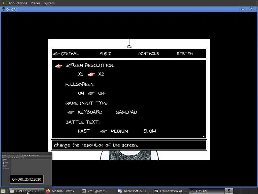Viewport: 258px width, 194px height.
Task: Set fullscreen to OFF
Action: (x=102, y=93)
